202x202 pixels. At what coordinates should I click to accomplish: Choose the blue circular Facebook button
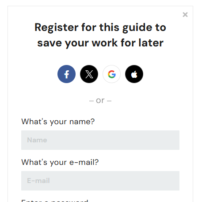(66, 74)
